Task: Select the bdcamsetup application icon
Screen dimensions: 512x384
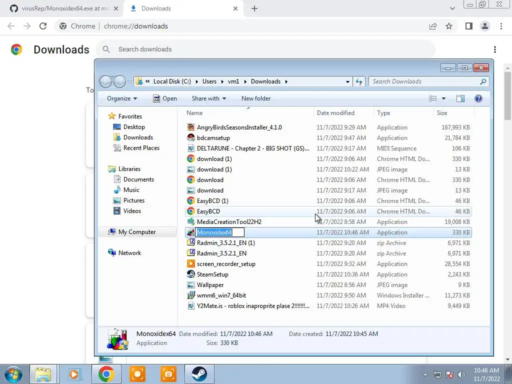Action: 190,138
